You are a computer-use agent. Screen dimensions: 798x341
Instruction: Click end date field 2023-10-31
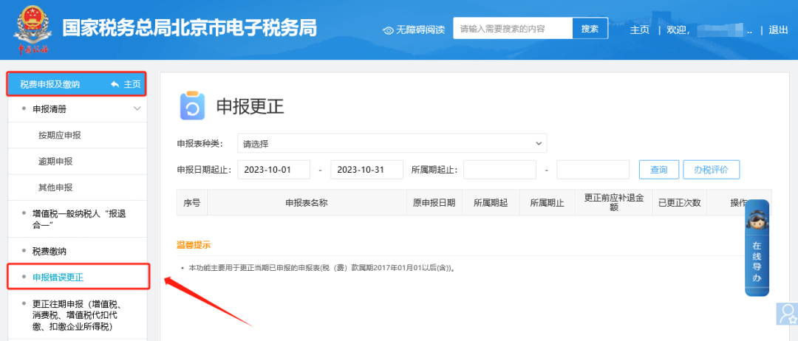[x=367, y=170]
